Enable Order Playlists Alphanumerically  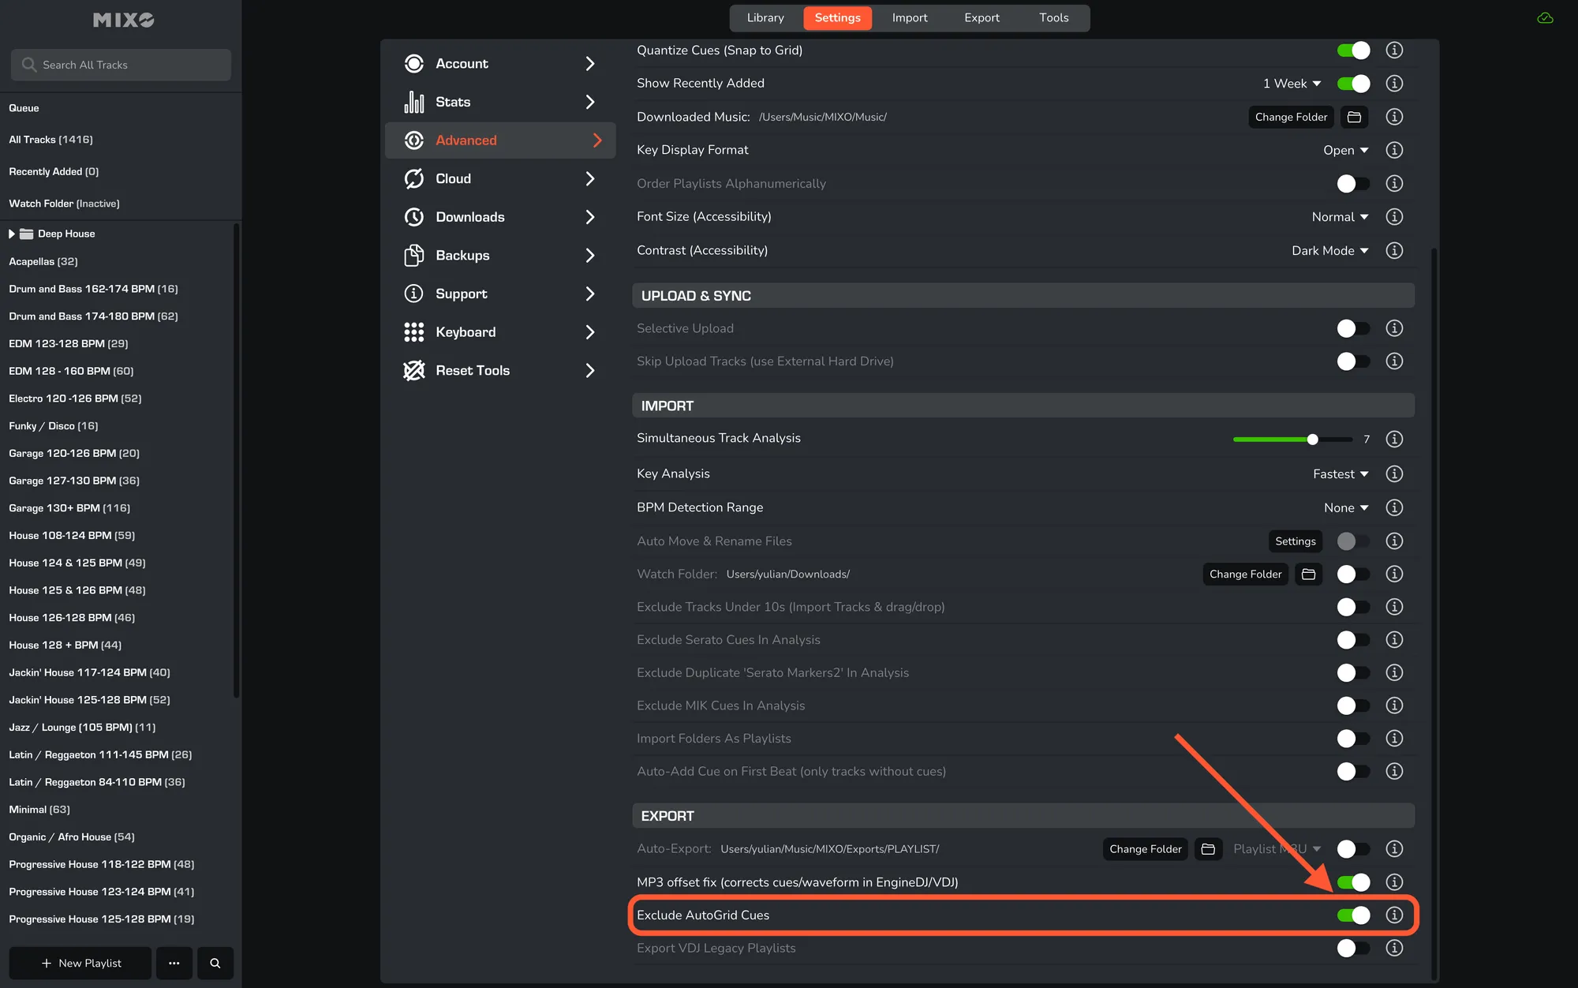(1353, 184)
